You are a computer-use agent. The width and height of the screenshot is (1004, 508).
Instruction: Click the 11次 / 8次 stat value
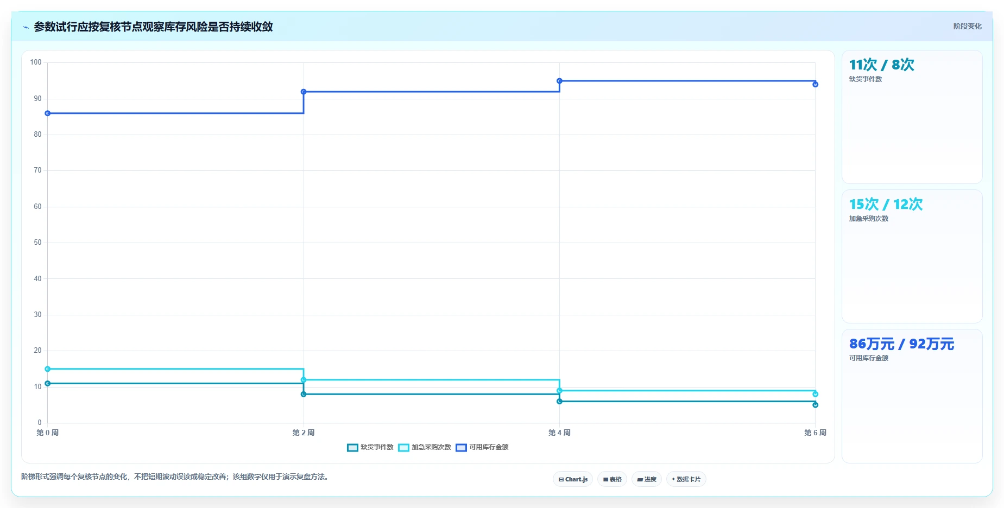(882, 65)
